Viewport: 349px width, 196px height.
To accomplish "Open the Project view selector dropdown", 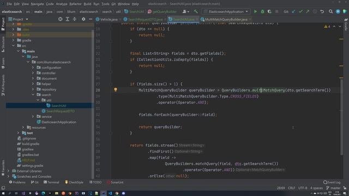I will 18,20.
